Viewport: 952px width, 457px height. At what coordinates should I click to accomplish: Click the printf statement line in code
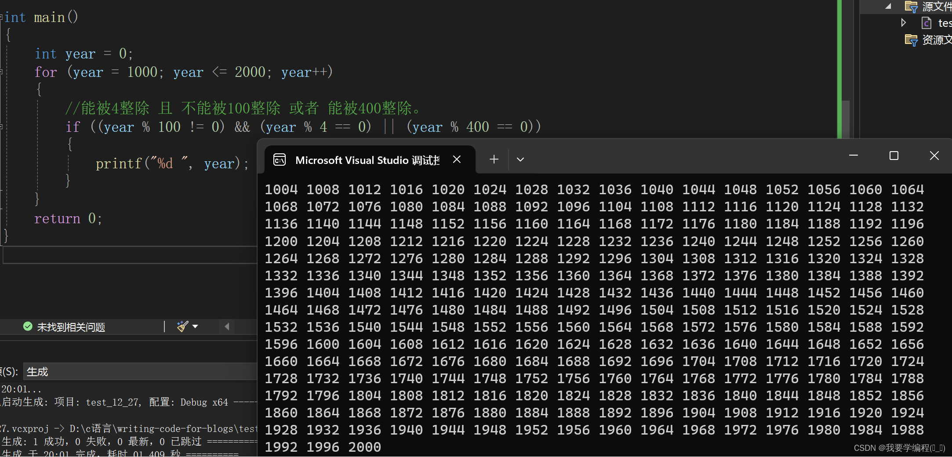[172, 164]
